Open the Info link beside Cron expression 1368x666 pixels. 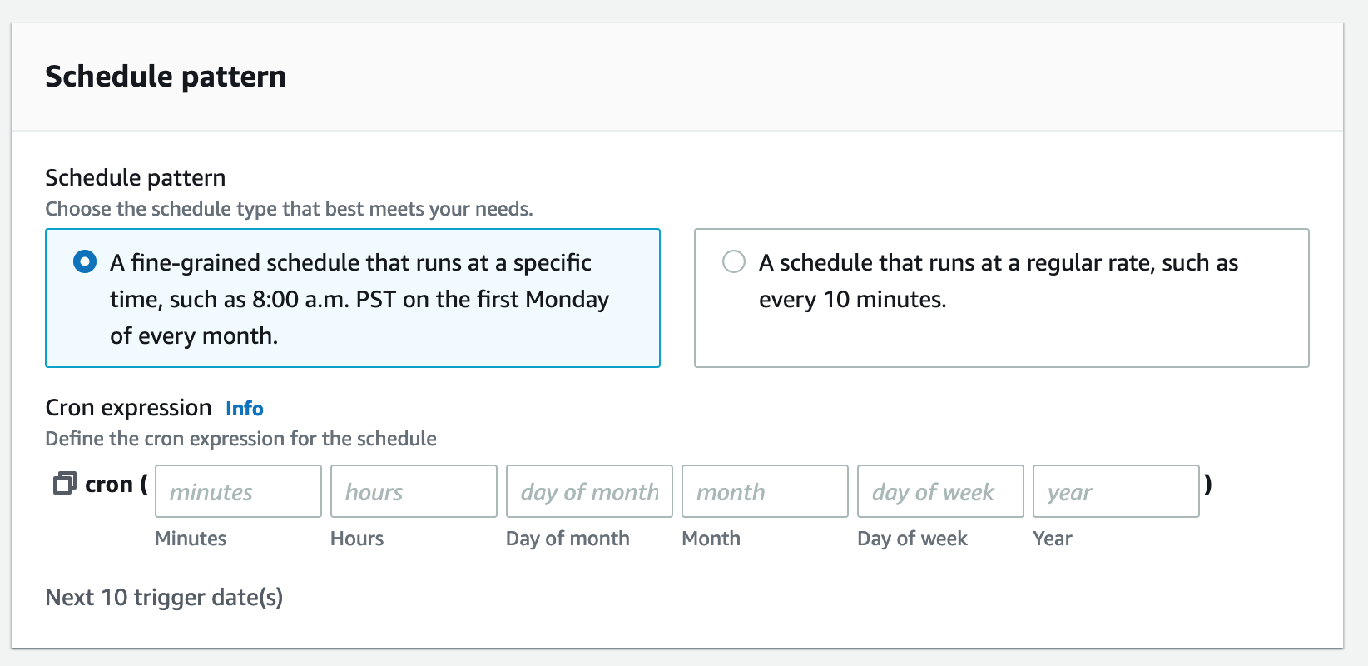tap(244, 409)
